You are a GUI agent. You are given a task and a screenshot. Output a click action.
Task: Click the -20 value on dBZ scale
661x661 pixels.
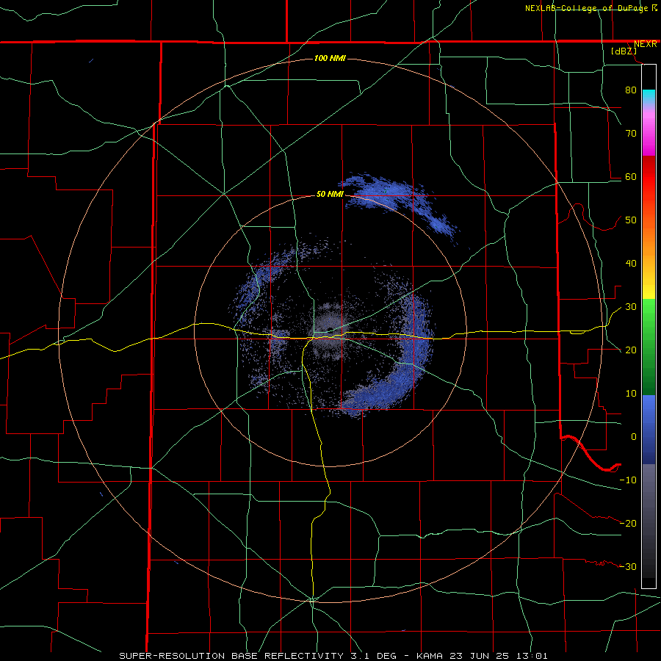click(628, 524)
